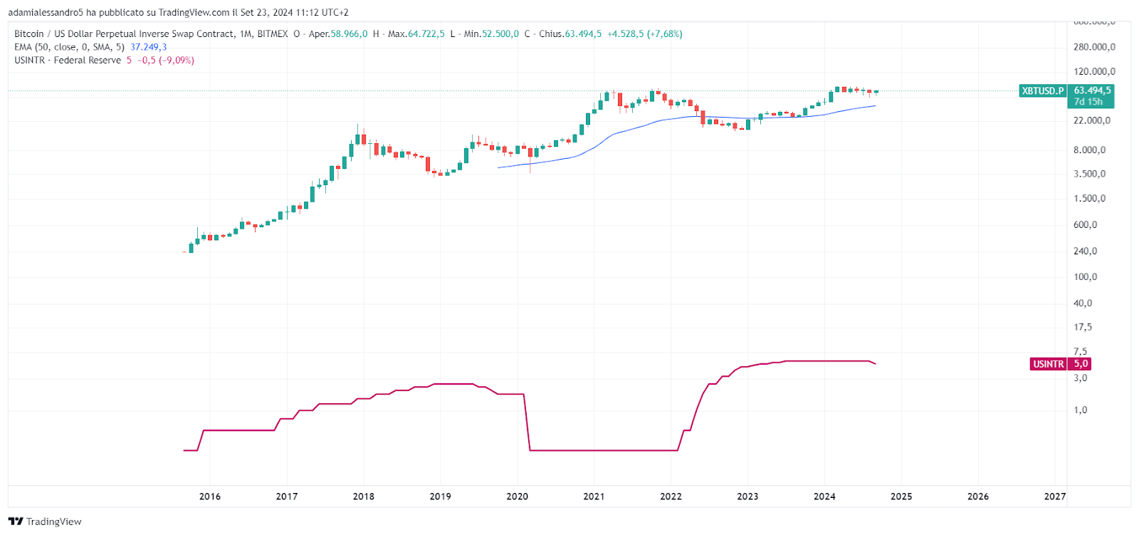This screenshot has width=1139, height=535.
Task: Click the 2023 label on the time axis
Action: [x=747, y=497]
